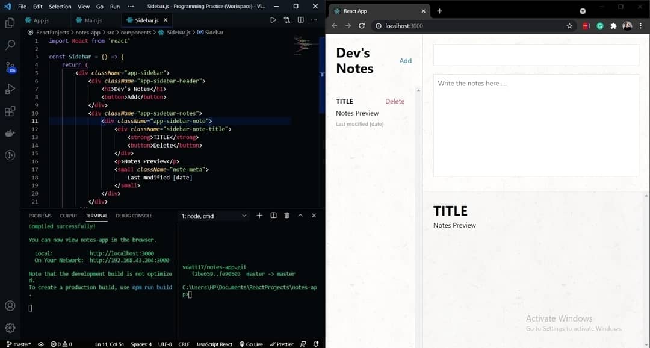Bookmark this page with the star icon
650x348 pixels.
569,26
